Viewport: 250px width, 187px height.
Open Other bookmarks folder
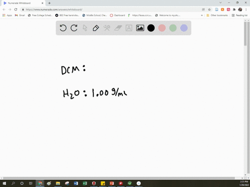click(x=217, y=15)
